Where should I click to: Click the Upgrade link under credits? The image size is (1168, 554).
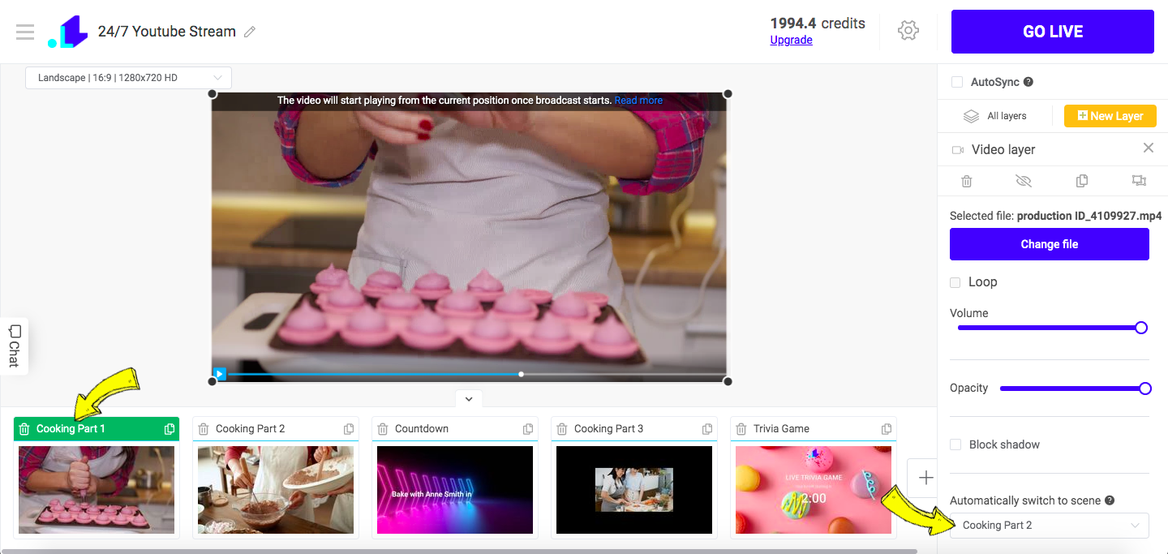click(x=790, y=40)
